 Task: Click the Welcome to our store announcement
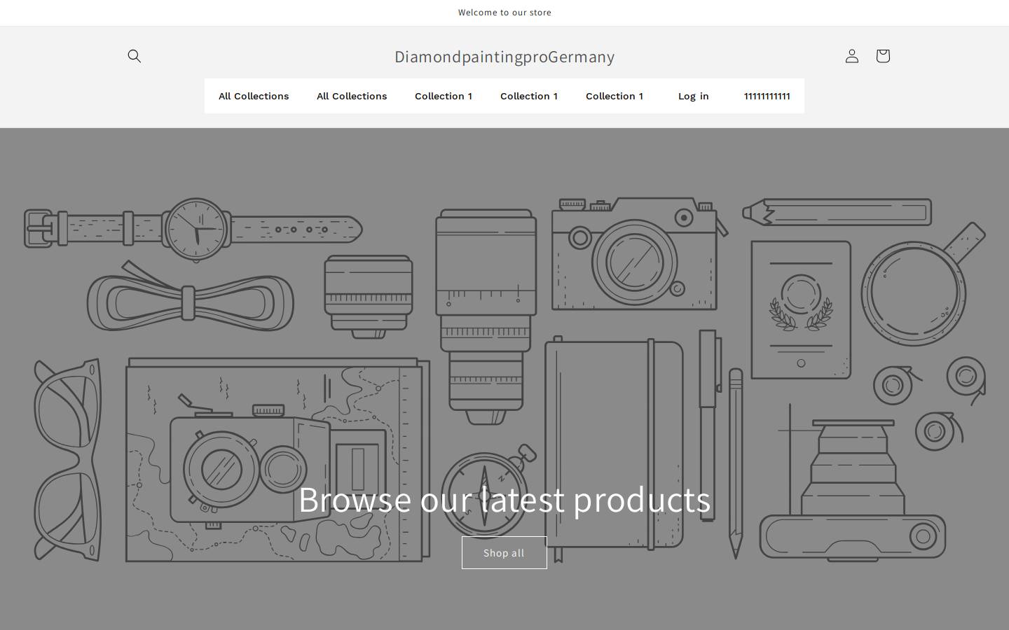click(x=504, y=13)
